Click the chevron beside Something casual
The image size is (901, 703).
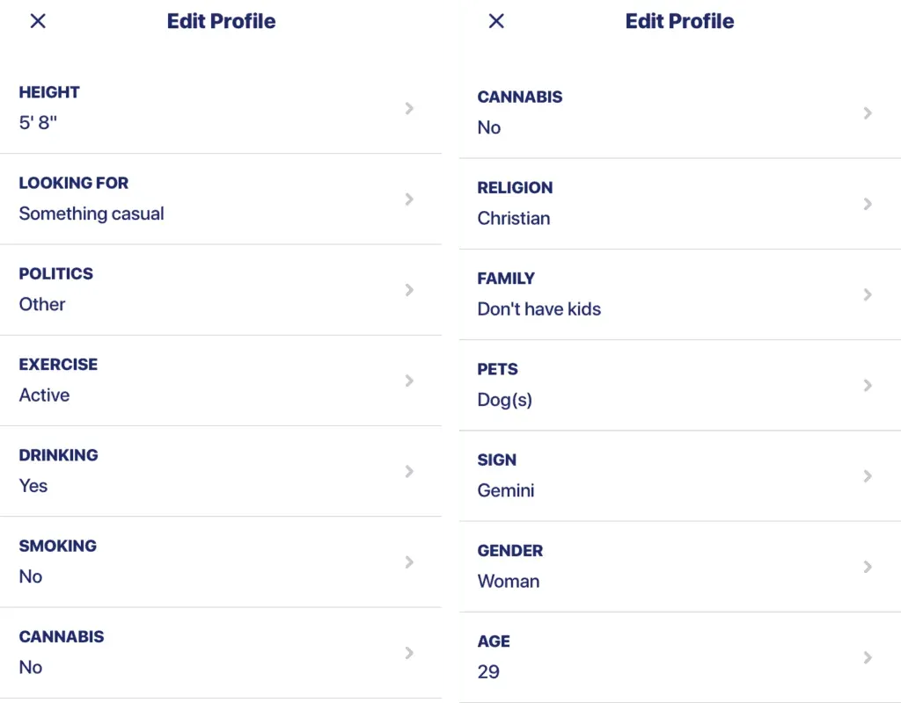point(408,199)
